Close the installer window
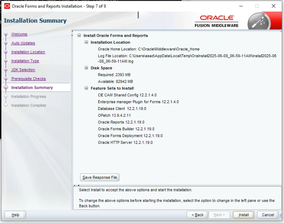284x223 pixels. (274, 6)
